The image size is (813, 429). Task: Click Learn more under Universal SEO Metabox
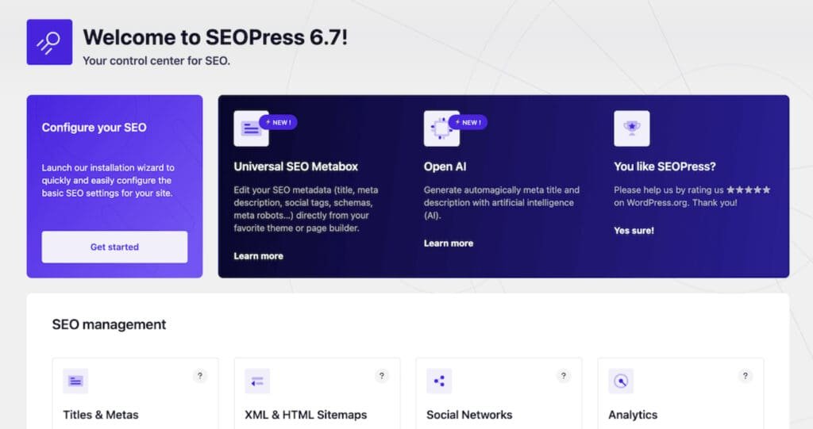tap(258, 256)
